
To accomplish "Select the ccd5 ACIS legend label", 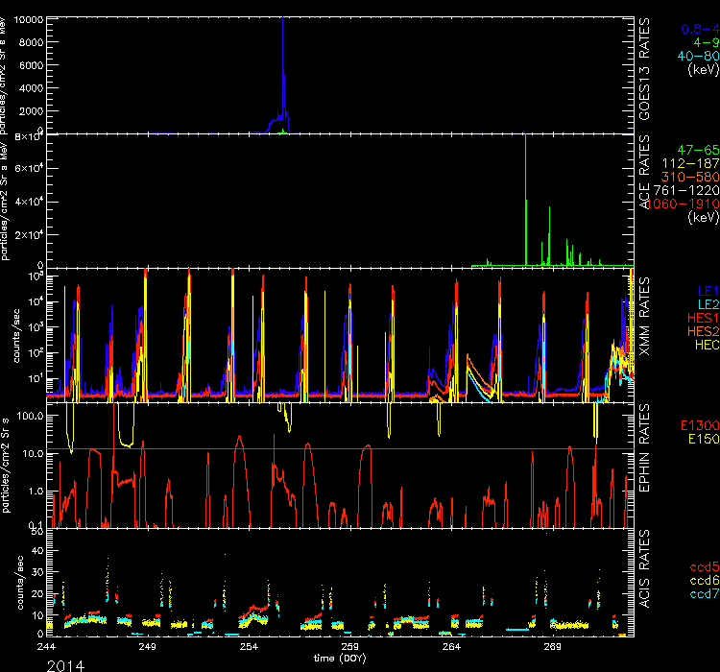I will coord(699,567).
